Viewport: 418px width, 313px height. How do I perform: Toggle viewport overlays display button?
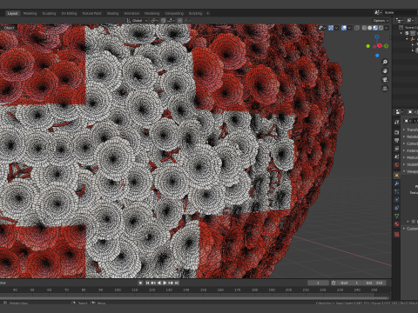pos(344,28)
